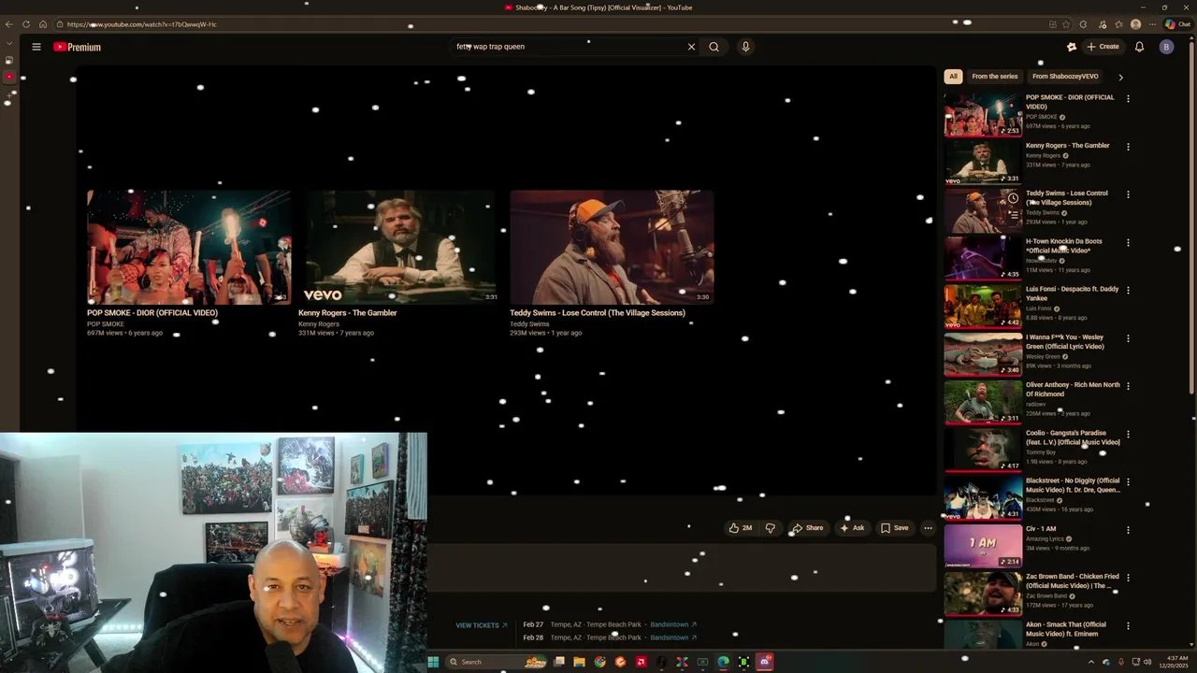Open options for Zac Brown Chicken Fried
This screenshot has height=673, width=1197.
(1128, 578)
